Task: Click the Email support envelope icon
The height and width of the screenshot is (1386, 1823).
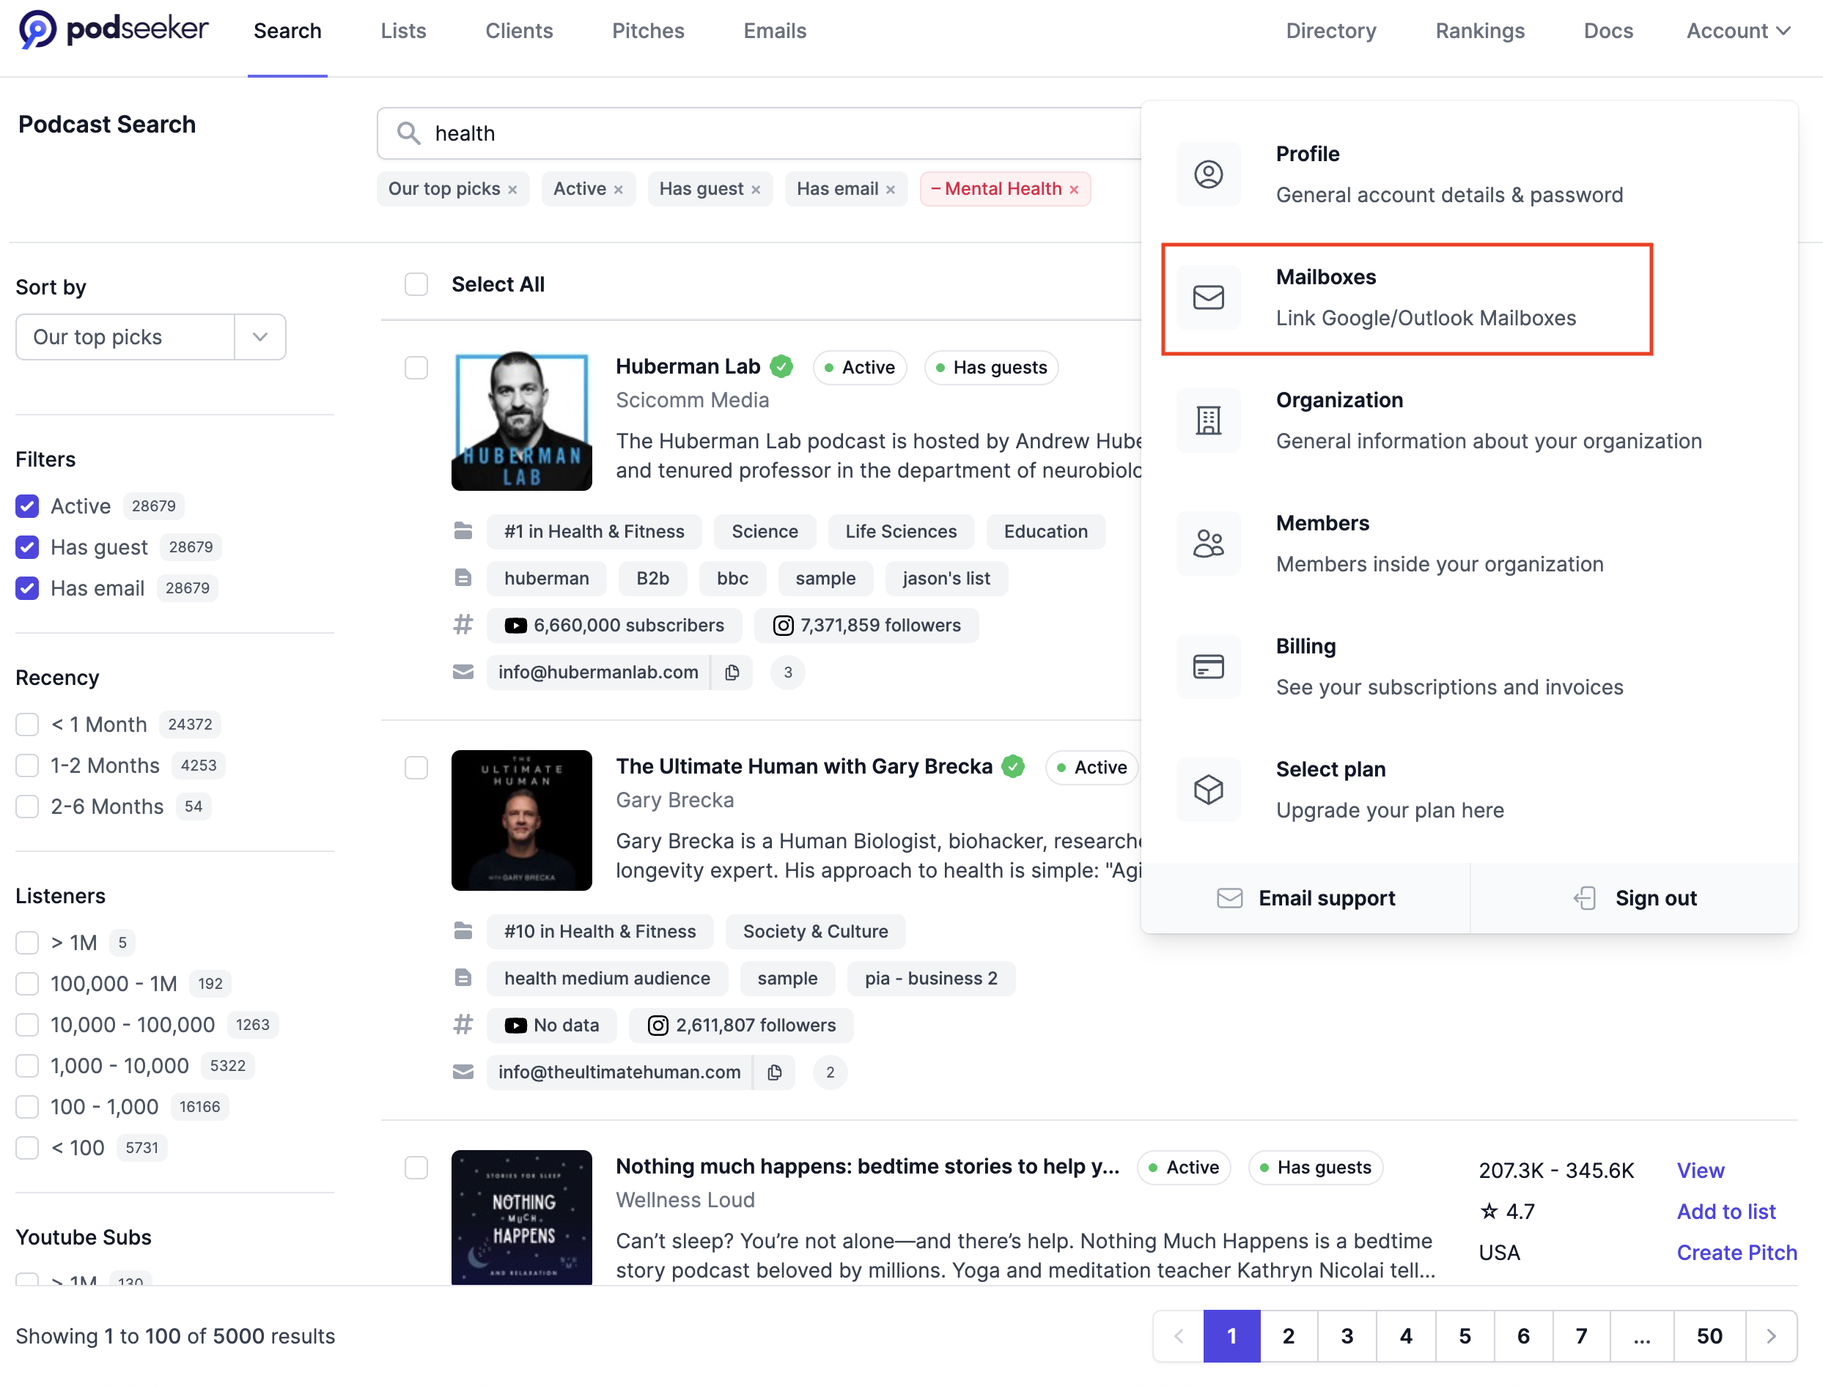Action: (1229, 897)
